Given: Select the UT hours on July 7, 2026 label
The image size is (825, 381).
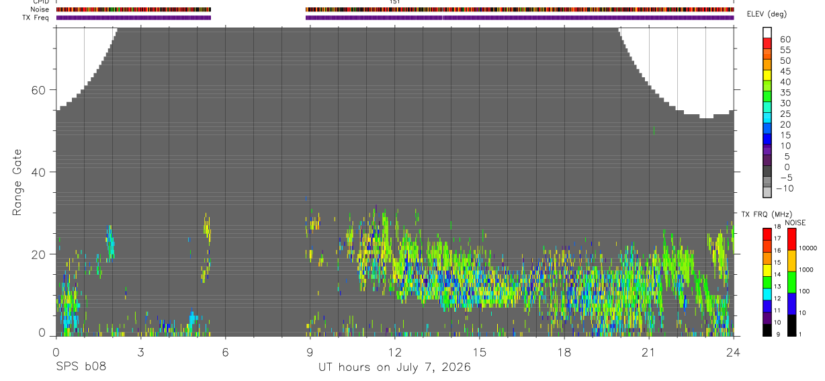Looking at the screenshot, I should 394,368.
